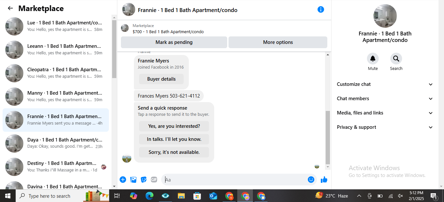Open the GIF picker
Image resolution: width=444 pixels, height=202 pixels.
(x=154, y=180)
